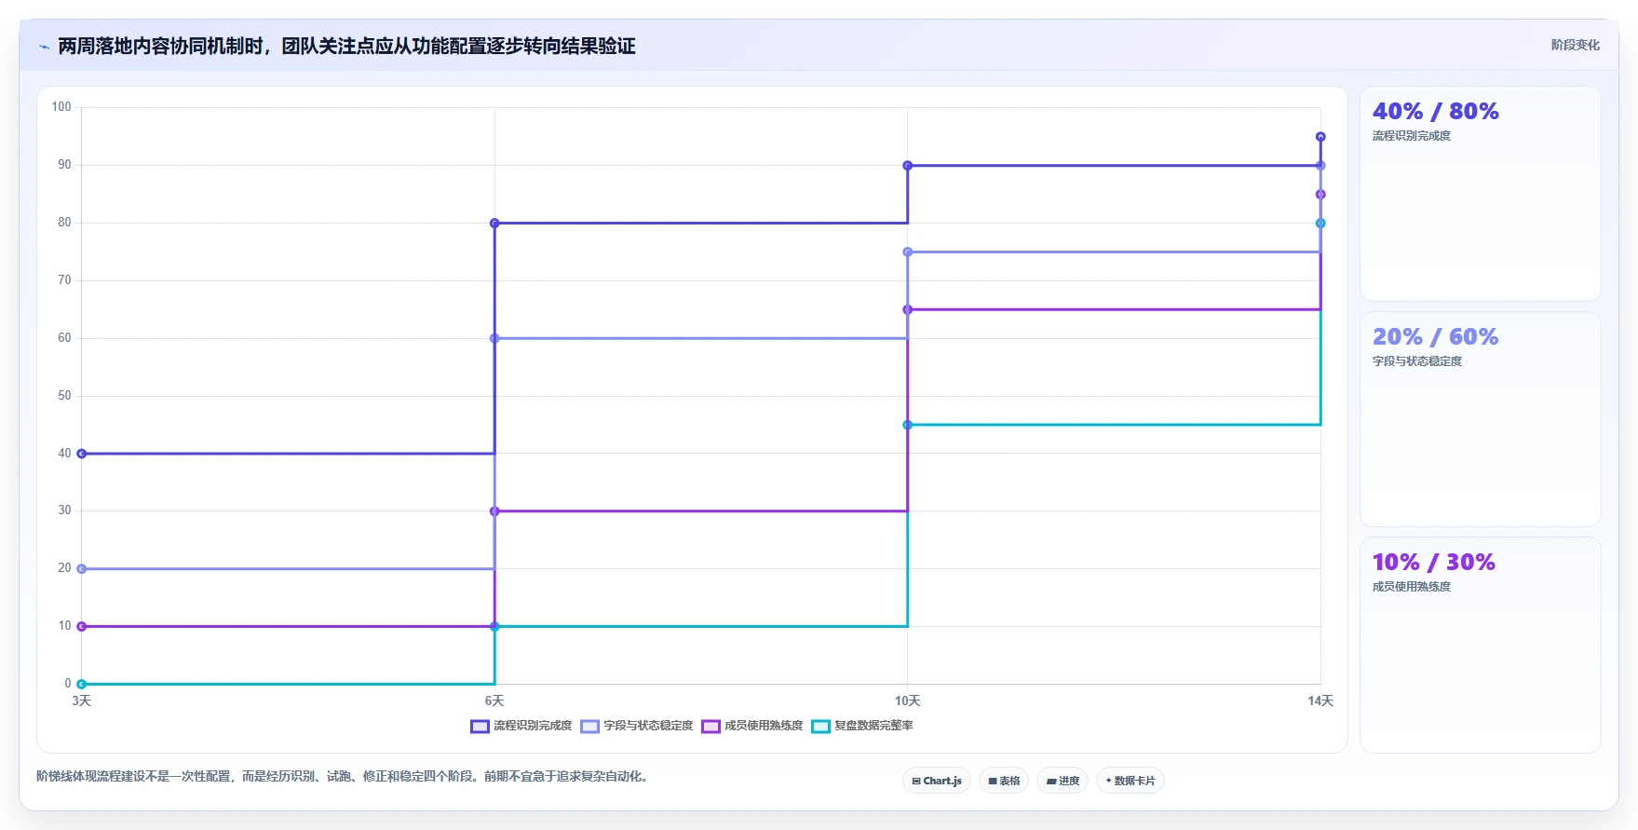The width and height of the screenshot is (1638, 830).
Task: Toggle the 流程识别完成度 legend item
Action: tap(521, 726)
